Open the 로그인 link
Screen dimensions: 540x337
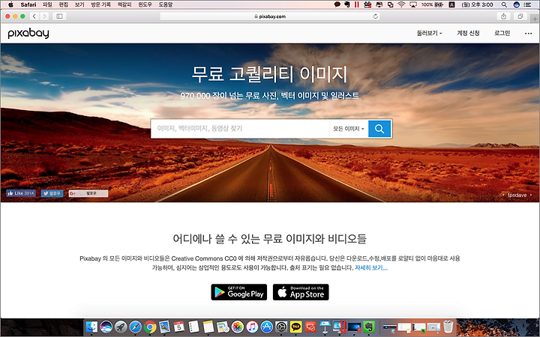pyautogui.click(x=502, y=33)
